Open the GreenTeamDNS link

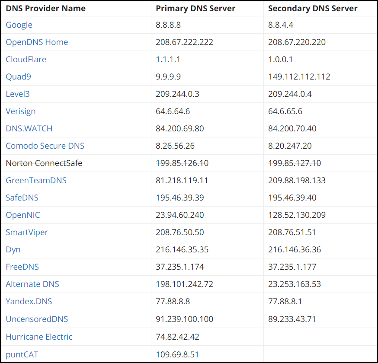(x=36, y=180)
